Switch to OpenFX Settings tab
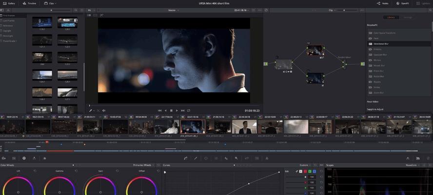 (408, 18)
